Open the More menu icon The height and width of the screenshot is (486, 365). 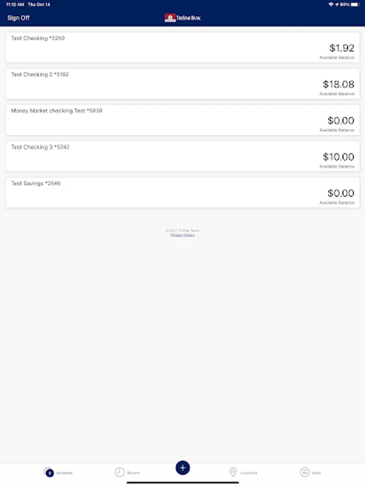304,472
